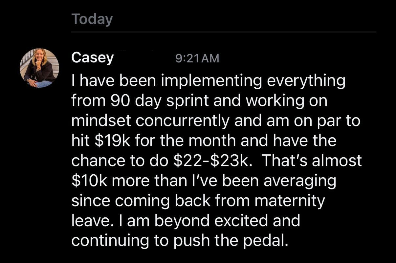This screenshot has height=263, width=396.
Task: Click the "$19k" amount in message
Action: 112,141
